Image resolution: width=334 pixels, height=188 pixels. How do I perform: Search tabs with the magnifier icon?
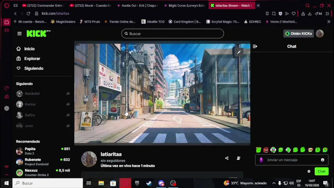[308, 5]
